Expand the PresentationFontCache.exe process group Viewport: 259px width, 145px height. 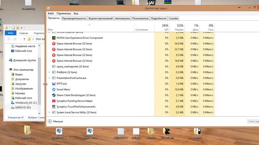49,78
